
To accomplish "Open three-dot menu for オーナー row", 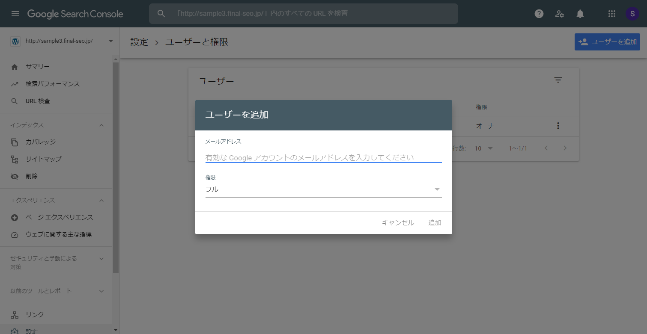I will tap(558, 126).
